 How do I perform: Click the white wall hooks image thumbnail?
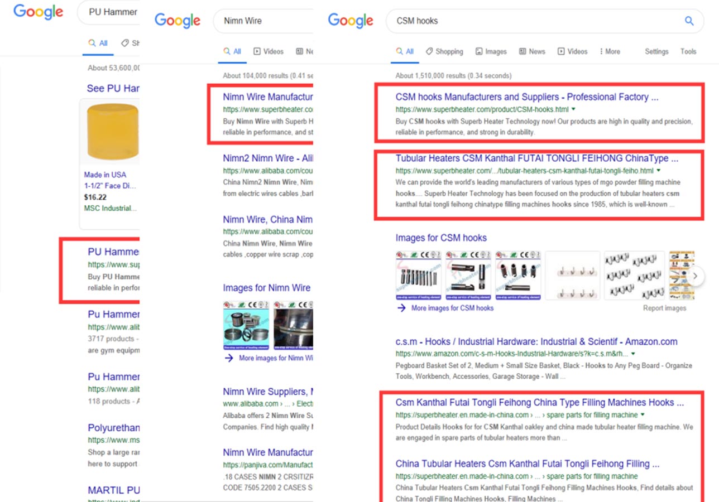click(572, 276)
